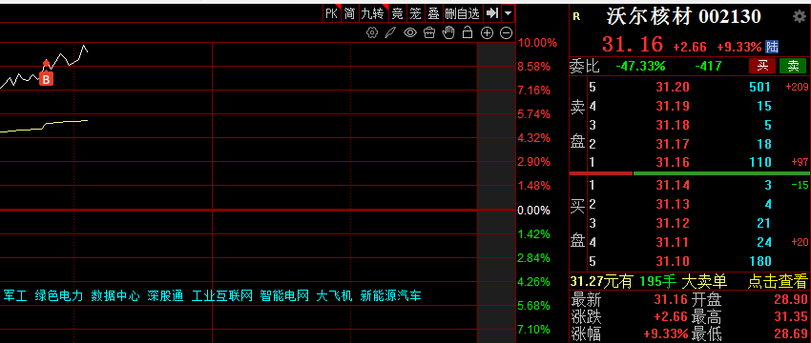Click the green 卖 sell button
The width and height of the screenshot is (811, 343).
[793, 66]
